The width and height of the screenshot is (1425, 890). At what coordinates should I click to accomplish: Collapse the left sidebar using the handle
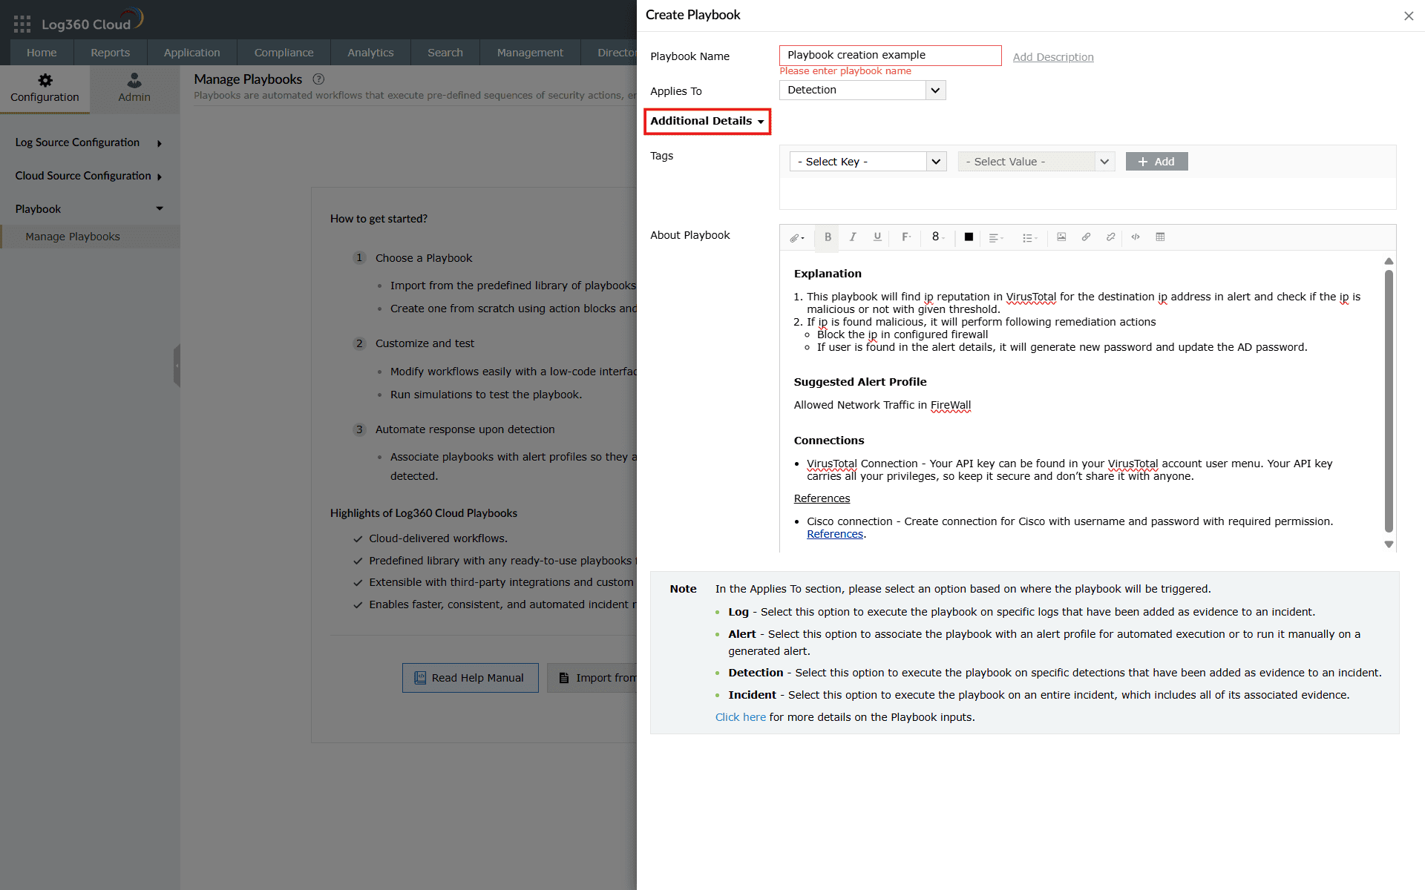177,366
